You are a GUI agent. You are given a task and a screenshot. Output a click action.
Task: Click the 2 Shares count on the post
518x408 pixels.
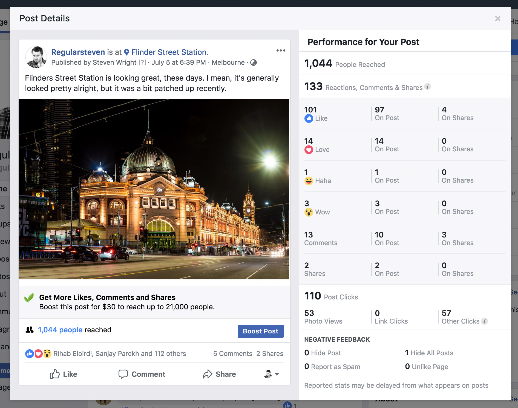pos(270,354)
